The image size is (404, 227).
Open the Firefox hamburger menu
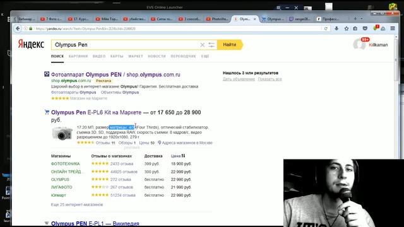click(x=393, y=28)
